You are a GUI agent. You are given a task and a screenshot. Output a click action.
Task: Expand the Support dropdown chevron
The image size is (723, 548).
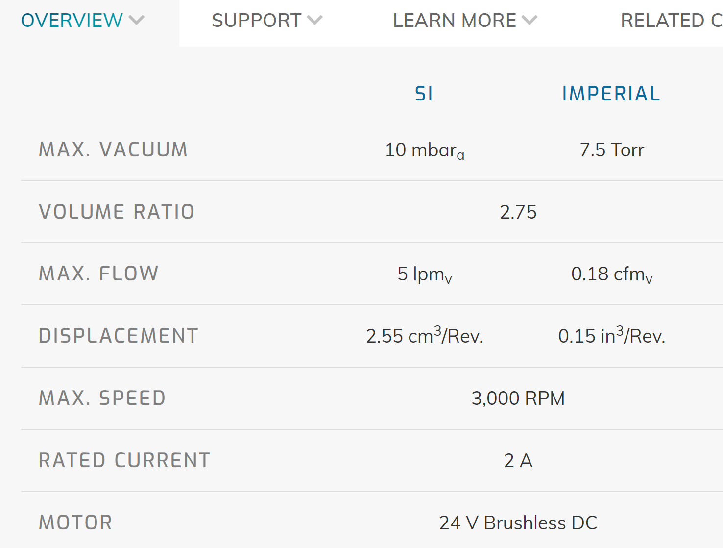click(314, 20)
